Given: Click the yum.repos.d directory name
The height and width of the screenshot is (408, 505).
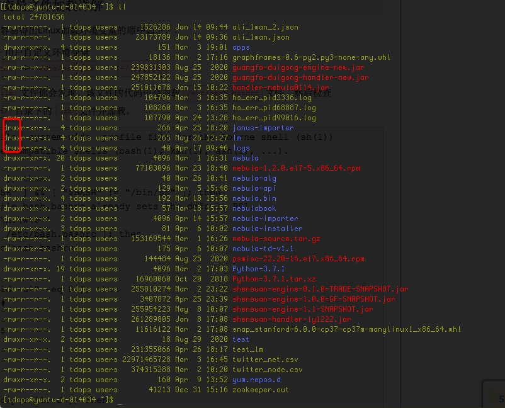Looking at the screenshot, I should tap(256, 379).
